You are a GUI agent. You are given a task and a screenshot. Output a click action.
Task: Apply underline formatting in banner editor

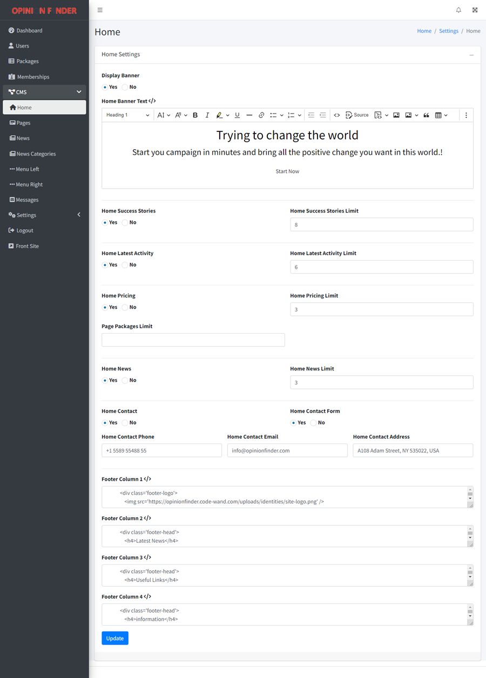237,115
